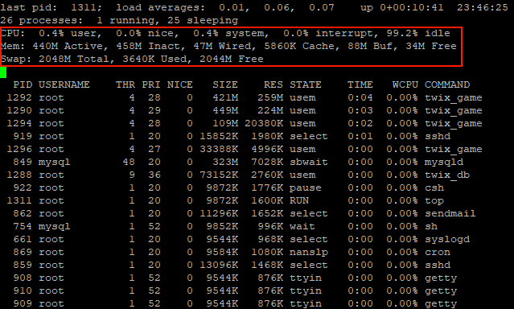Click the STATE column header
This screenshot has width=514, height=309.
click(x=306, y=84)
